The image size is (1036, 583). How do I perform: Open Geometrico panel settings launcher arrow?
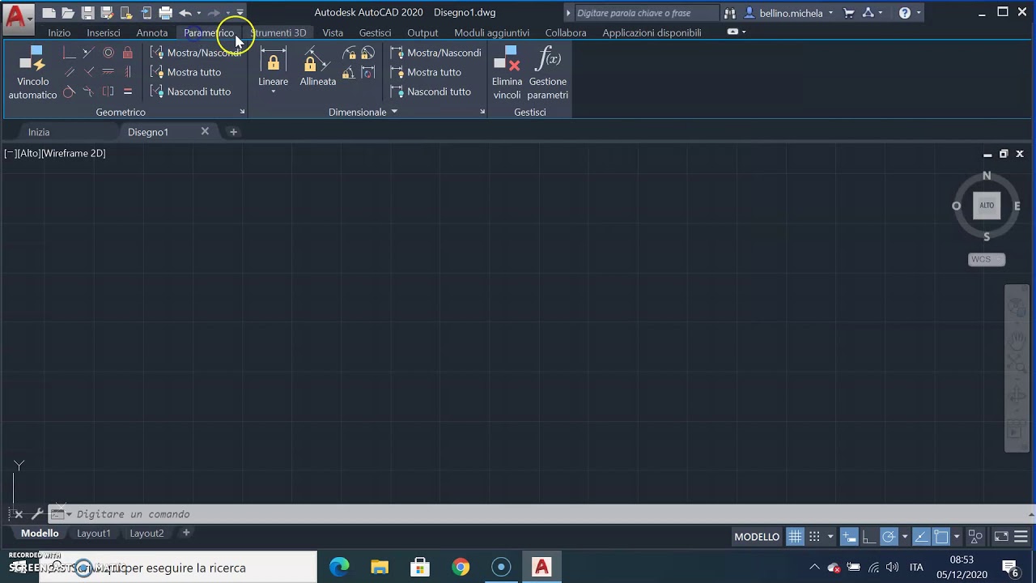tap(241, 112)
